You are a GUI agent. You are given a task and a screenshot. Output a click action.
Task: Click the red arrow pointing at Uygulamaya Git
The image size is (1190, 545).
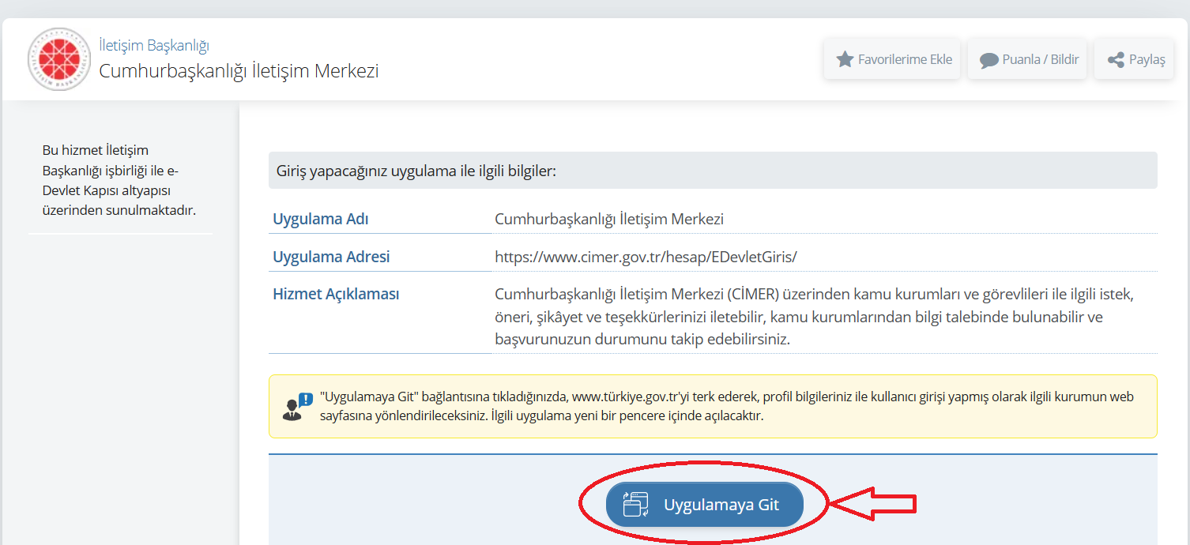(x=873, y=503)
